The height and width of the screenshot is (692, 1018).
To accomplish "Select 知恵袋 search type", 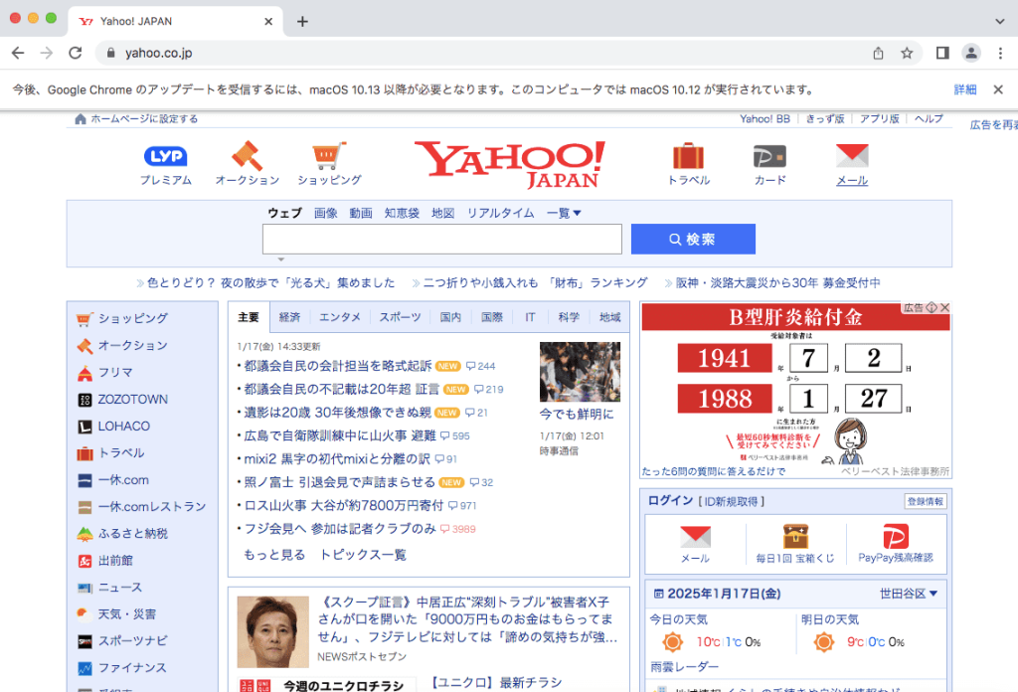I will click(402, 213).
